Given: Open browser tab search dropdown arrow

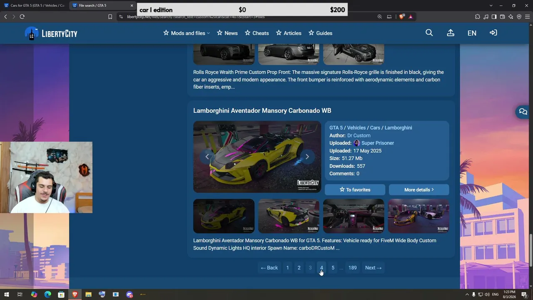Looking at the screenshot, I should click(491, 5).
